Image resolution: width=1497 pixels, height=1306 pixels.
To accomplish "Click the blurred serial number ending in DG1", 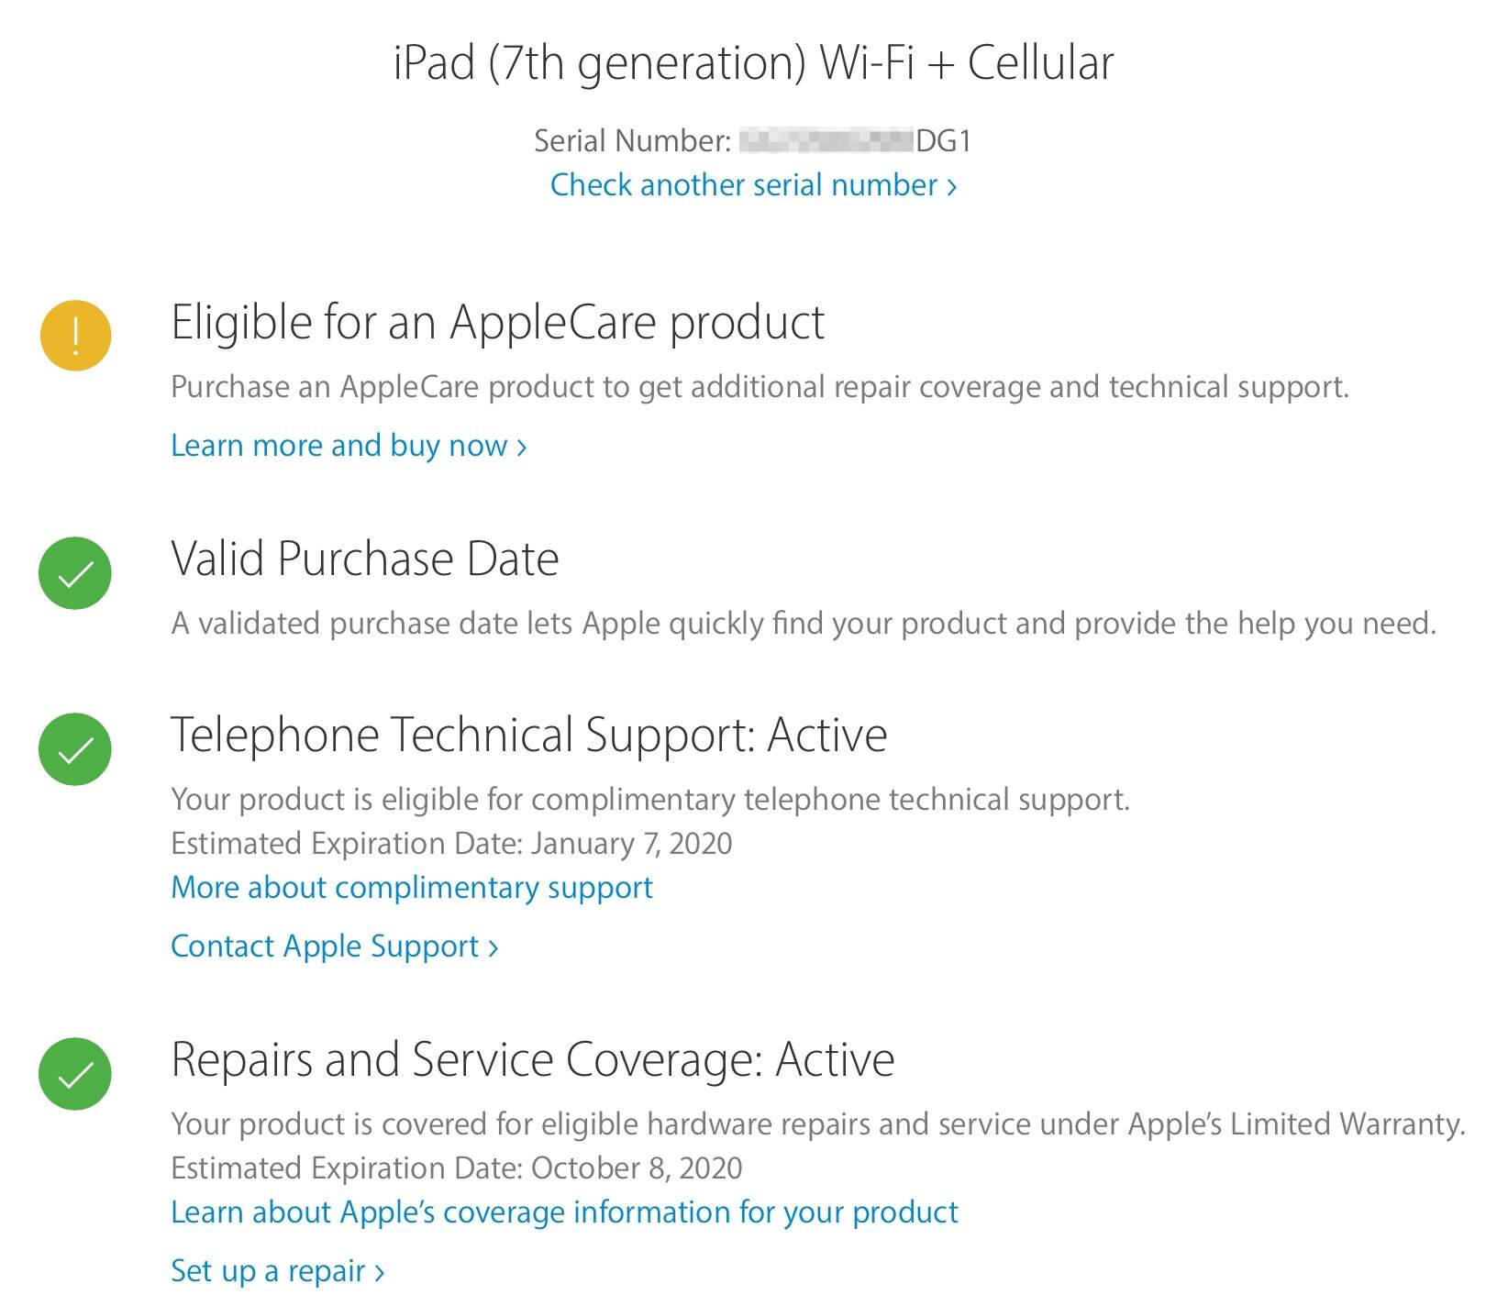I will point(853,141).
